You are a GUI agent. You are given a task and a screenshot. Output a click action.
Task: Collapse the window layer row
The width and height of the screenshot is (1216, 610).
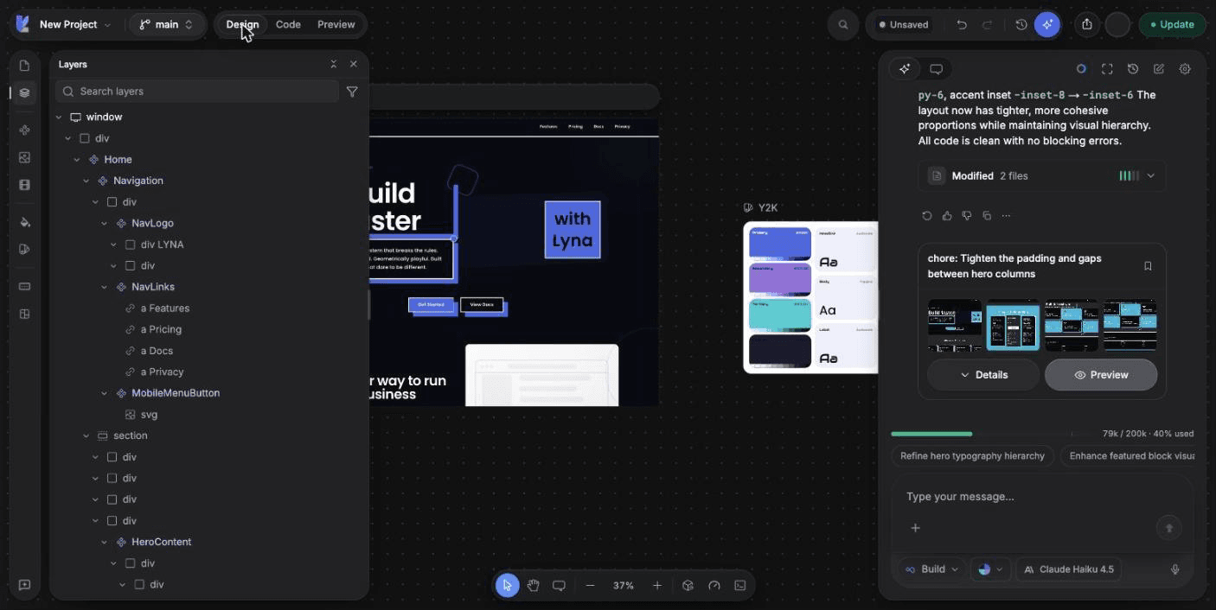point(59,117)
